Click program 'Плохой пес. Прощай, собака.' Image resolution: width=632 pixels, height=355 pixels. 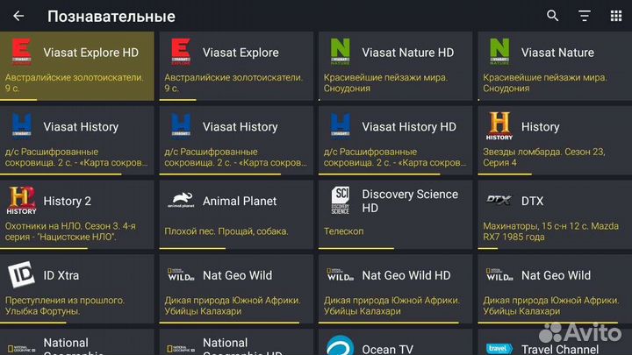226,231
